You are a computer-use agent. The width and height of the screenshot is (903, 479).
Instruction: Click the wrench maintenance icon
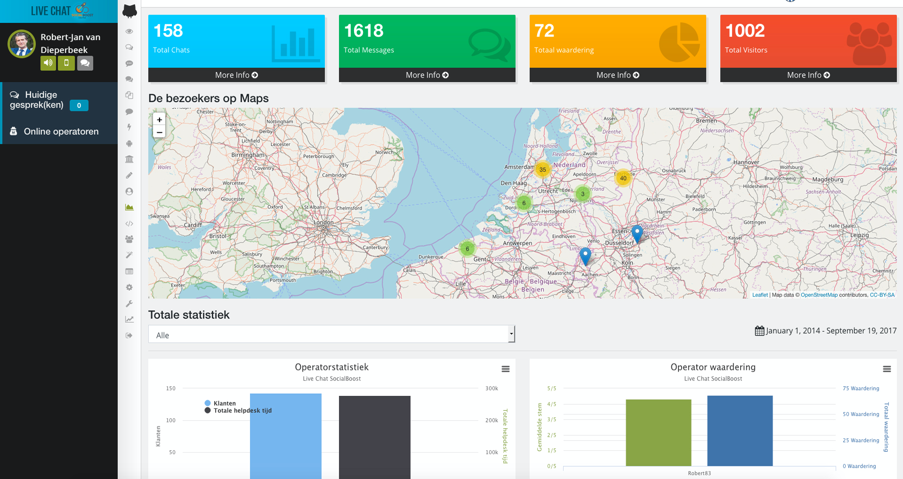tap(129, 303)
